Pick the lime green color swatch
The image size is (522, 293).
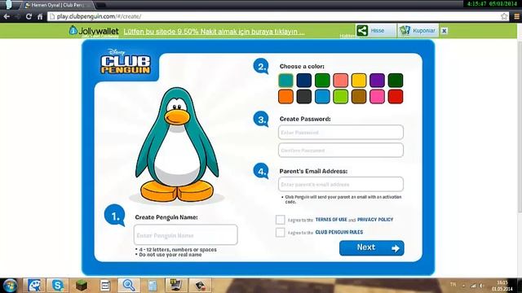[341, 97]
